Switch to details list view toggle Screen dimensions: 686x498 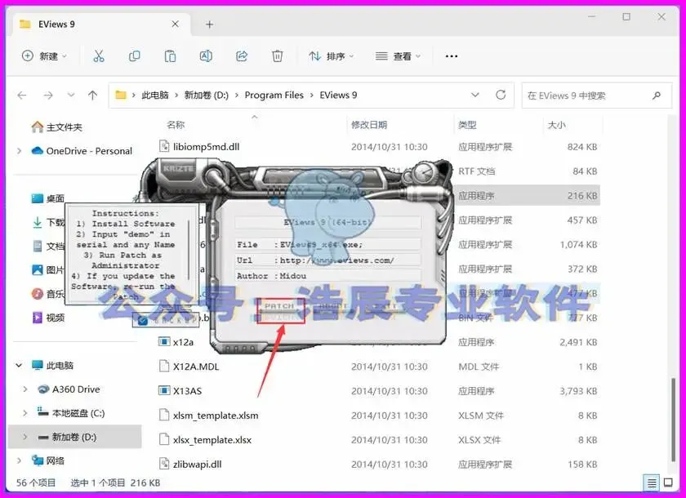652,483
